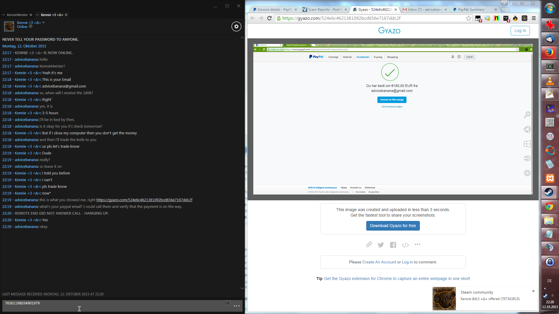The height and width of the screenshot is (314, 559).
Task: Click the Gyazo copy link icon
Action: [x=369, y=245]
